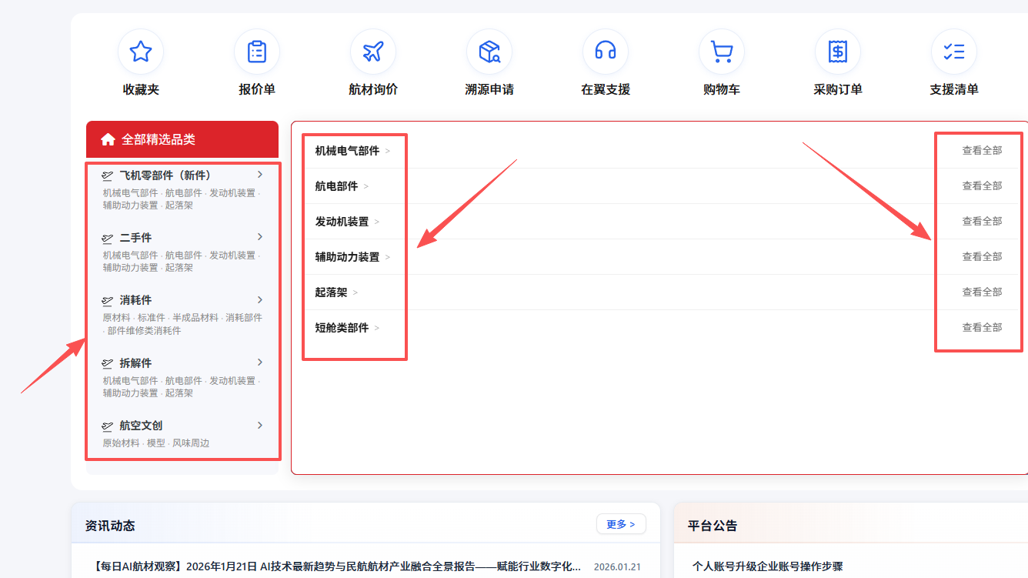Click 查看全部 for 短舱类部件 row
The width and height of the screenshot is (1028, 578).
(x=982, y=328)
